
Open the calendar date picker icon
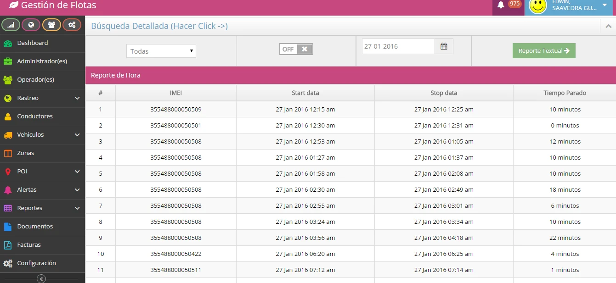444,46
